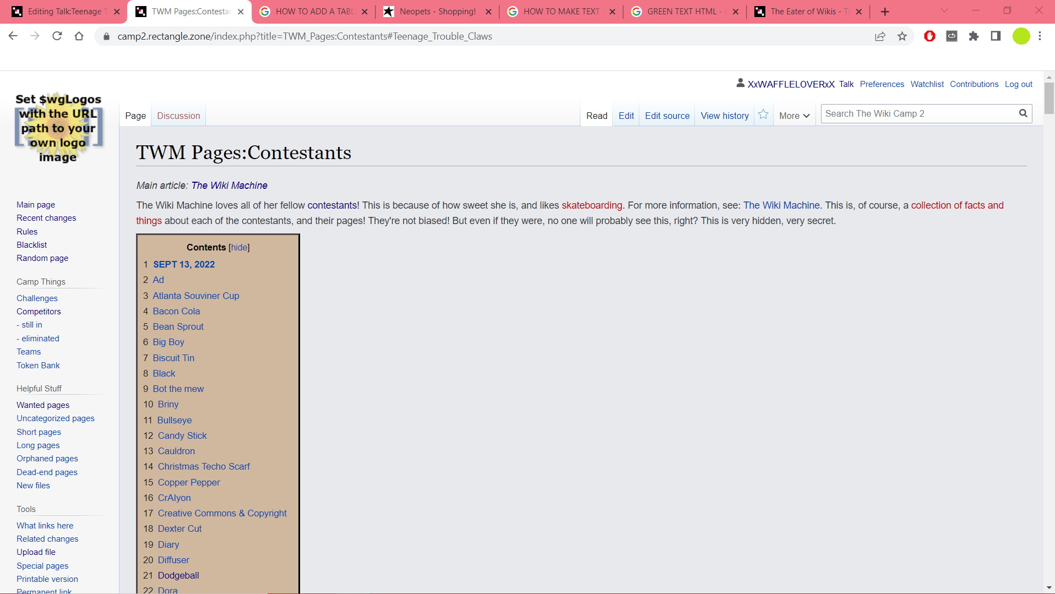Open the browser side panel icon
Screen dimensions: 1055x594
[x=996, y=36]
